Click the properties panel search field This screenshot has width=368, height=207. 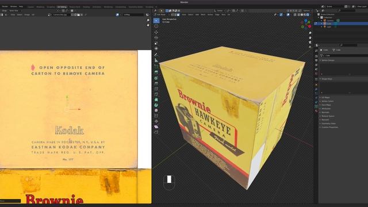(349, 45)
